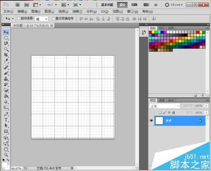This screenshot has height=171, width=211.
Task: Open the collapsed History panel icon
Action: tap(143, 32)
